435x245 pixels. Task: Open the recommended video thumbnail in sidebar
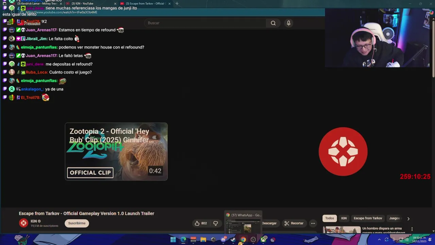tap(342, 230)
